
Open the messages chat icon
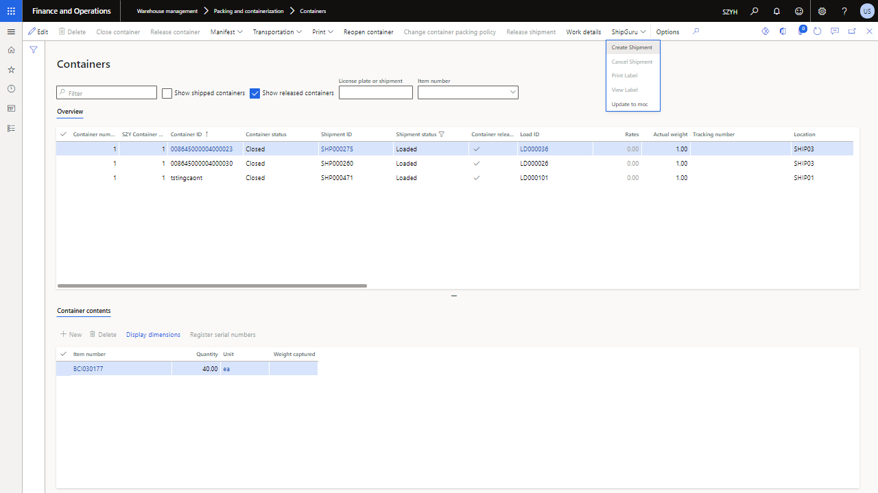click(x=835, y=31)
